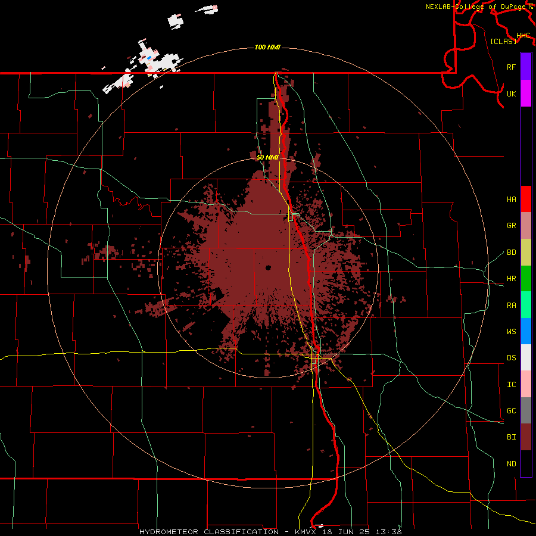The image size is (536, 536).
Task: Click the Hydrometeor Classification KMVX timestamp caption
Action: tap(270, 532)
